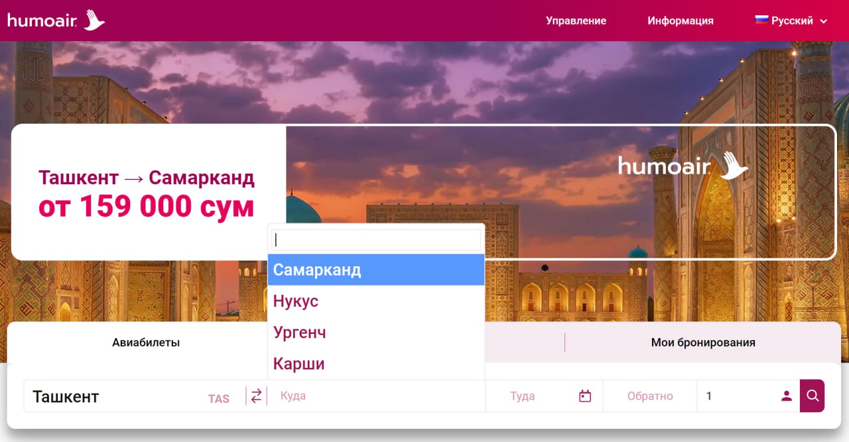Viewport: 849px width, 442px height.
Task: Select Самарканд from destination list
Action: tap(375, 270)
